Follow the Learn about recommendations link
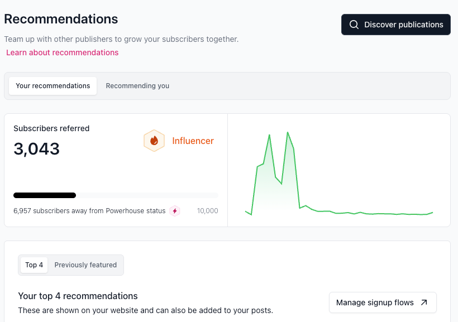The image size is (458, 322). click(x=63, y=52)
